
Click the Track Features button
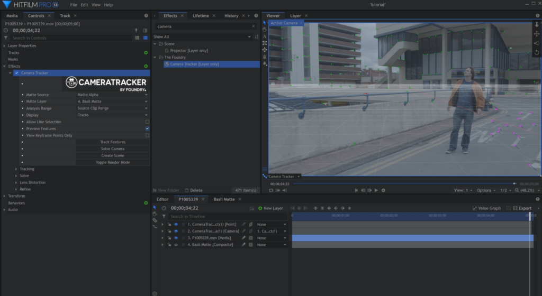point(113,142)
